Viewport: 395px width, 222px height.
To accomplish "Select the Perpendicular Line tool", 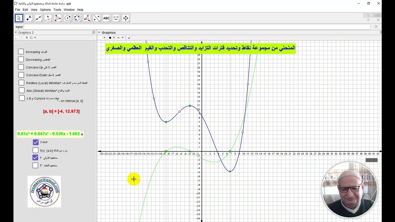I will 48,18.
